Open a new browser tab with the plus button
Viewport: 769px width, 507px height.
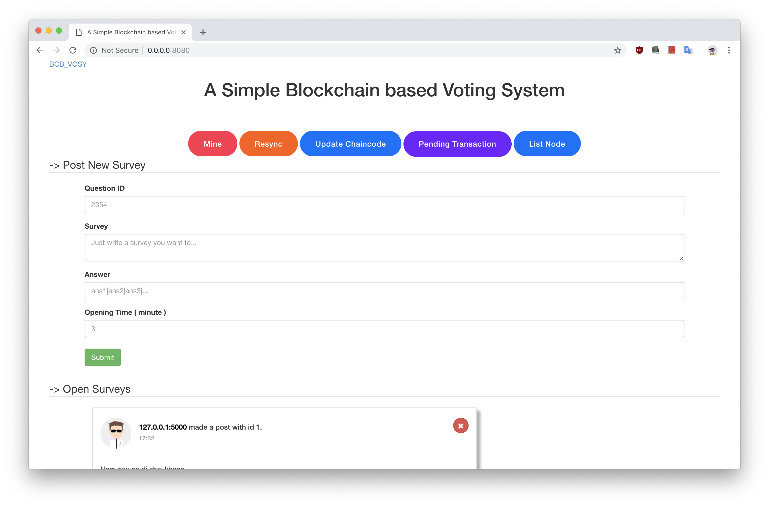tap(203, 32)
